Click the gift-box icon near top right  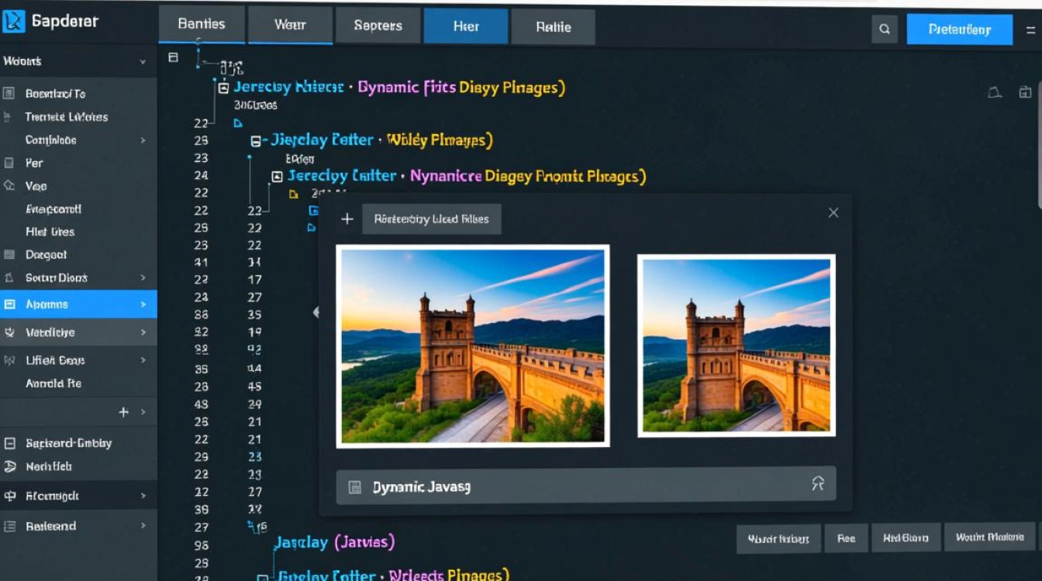[1025, 93]
